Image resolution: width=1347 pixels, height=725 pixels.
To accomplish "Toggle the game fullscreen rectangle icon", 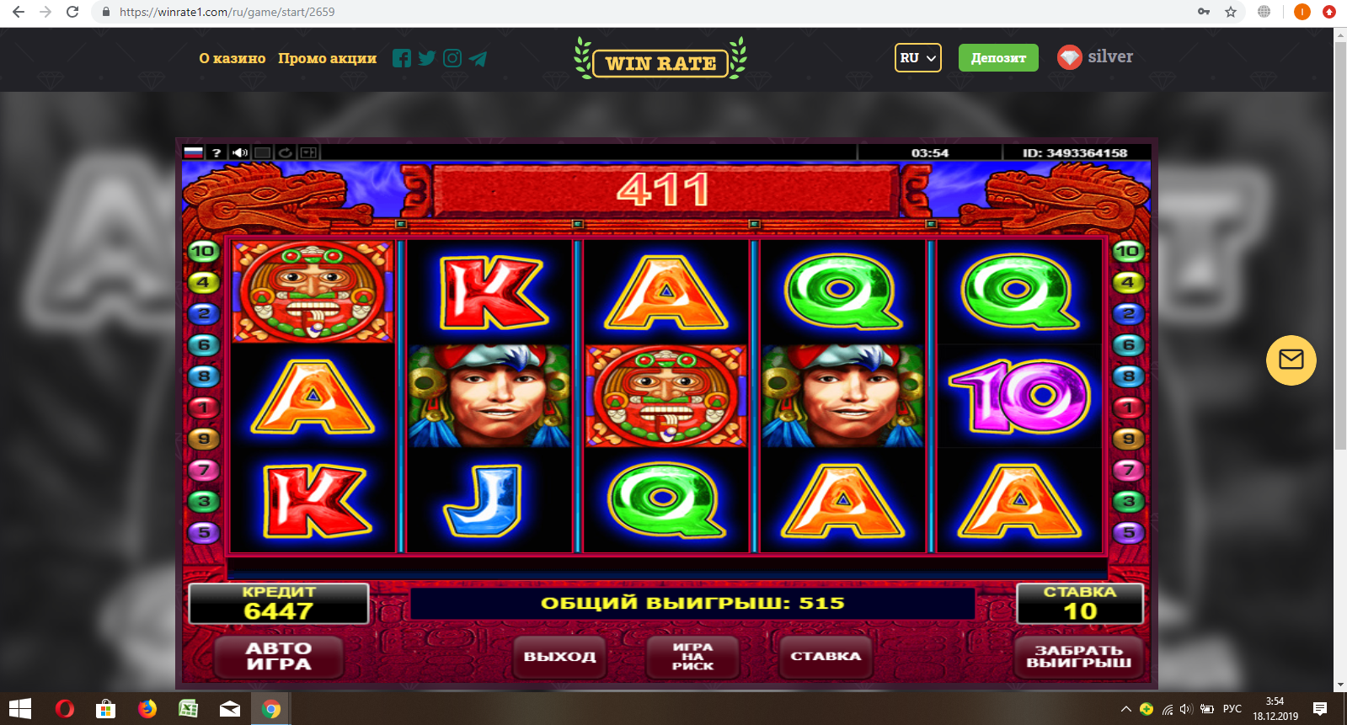I will click(x=263, y=152).
